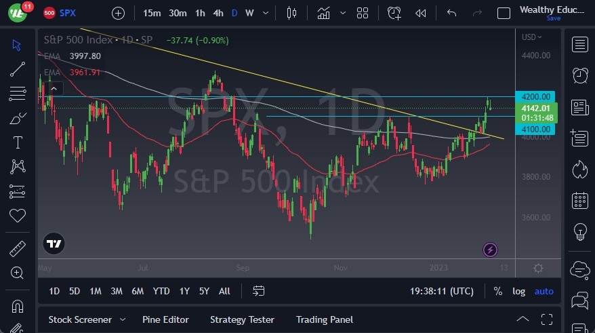
Task: Set the range to 5D
Action: pos(75,291)
